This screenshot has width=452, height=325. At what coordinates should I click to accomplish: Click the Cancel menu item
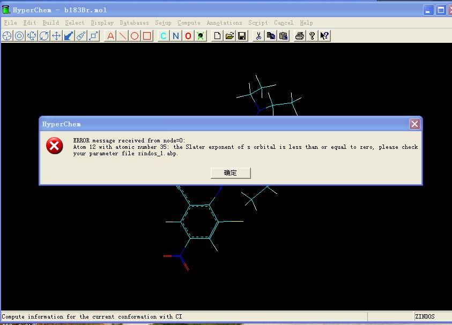[x=284, y=22]
